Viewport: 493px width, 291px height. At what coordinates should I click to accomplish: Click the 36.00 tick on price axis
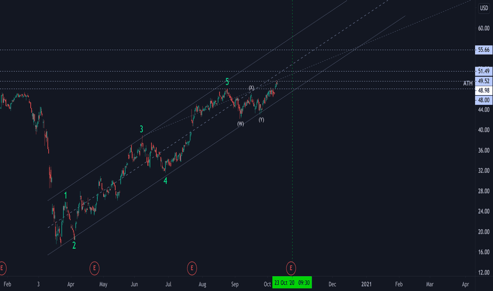click(483, 150)
